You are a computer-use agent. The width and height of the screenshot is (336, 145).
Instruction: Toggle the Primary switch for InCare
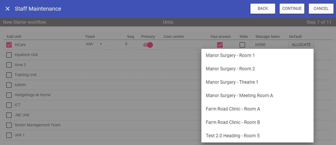click(148, 45)
